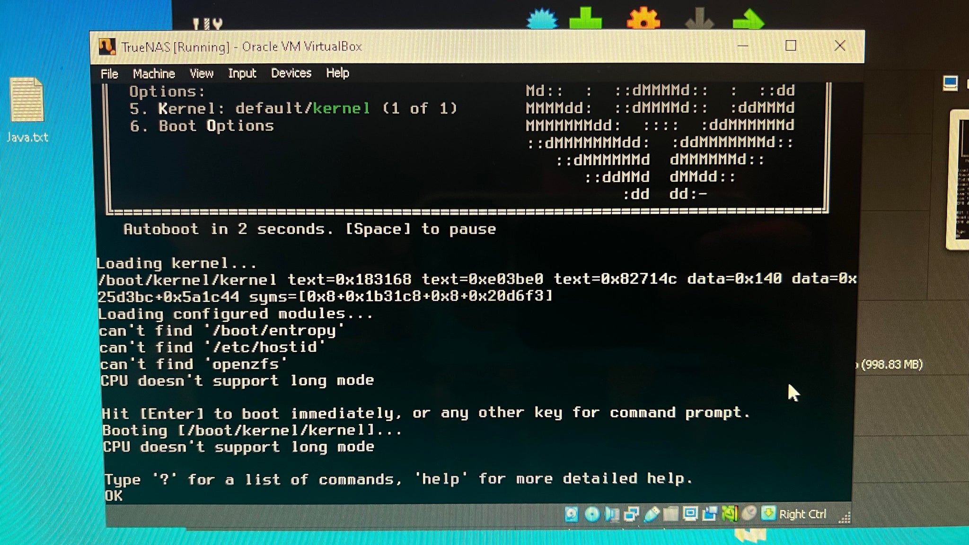
Task: Click 'Autoboot in 2 seconds' line
Action: pos(310,229)
